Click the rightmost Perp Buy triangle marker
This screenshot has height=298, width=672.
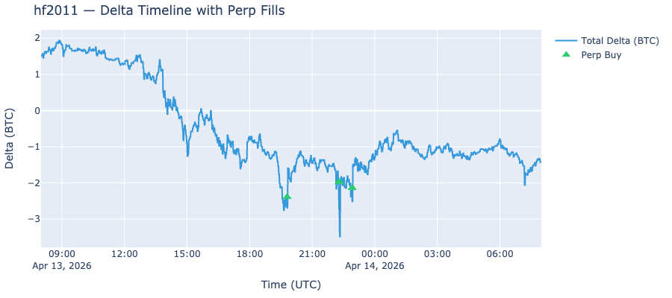[352, 187]
